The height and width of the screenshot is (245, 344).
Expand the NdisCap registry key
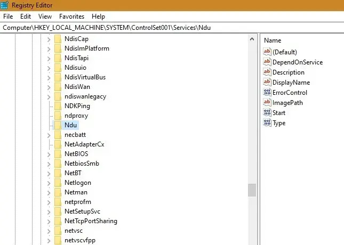tap(49, 39)
